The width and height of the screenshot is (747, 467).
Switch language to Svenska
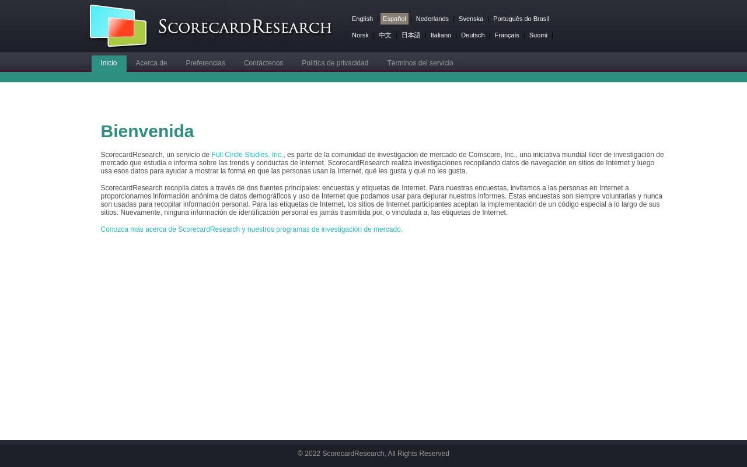point(471,19)
